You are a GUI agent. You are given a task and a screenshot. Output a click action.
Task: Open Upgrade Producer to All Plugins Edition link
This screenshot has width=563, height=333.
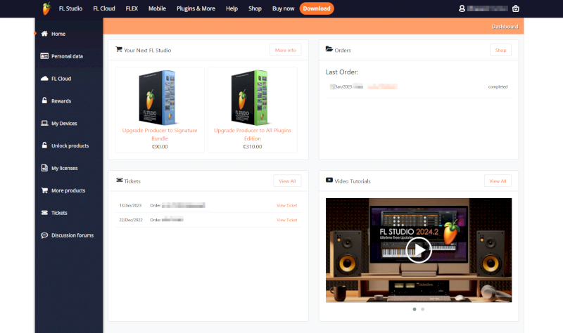(x=253, y=134)
